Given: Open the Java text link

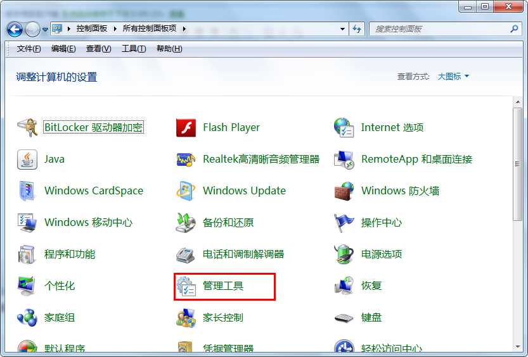Looking at the screenshot, I should click(x=55, y=160).
